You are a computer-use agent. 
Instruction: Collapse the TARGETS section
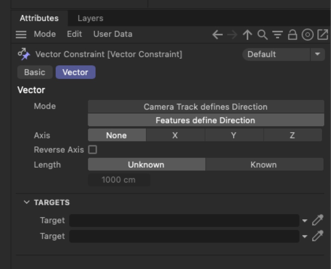[27, 202]
